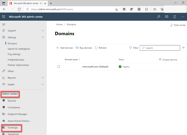Open browser extensions puzzle icon
187x135 pixels.
click(x=146, y=9)
